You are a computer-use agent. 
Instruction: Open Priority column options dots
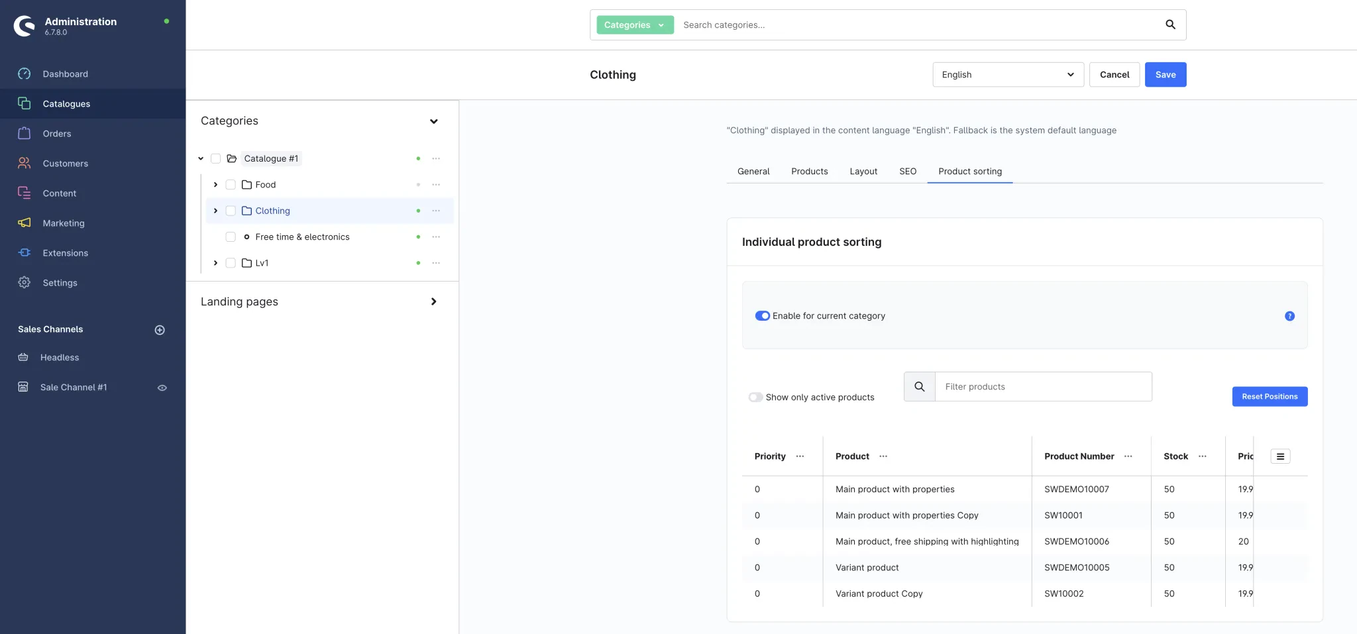(800, 456)
